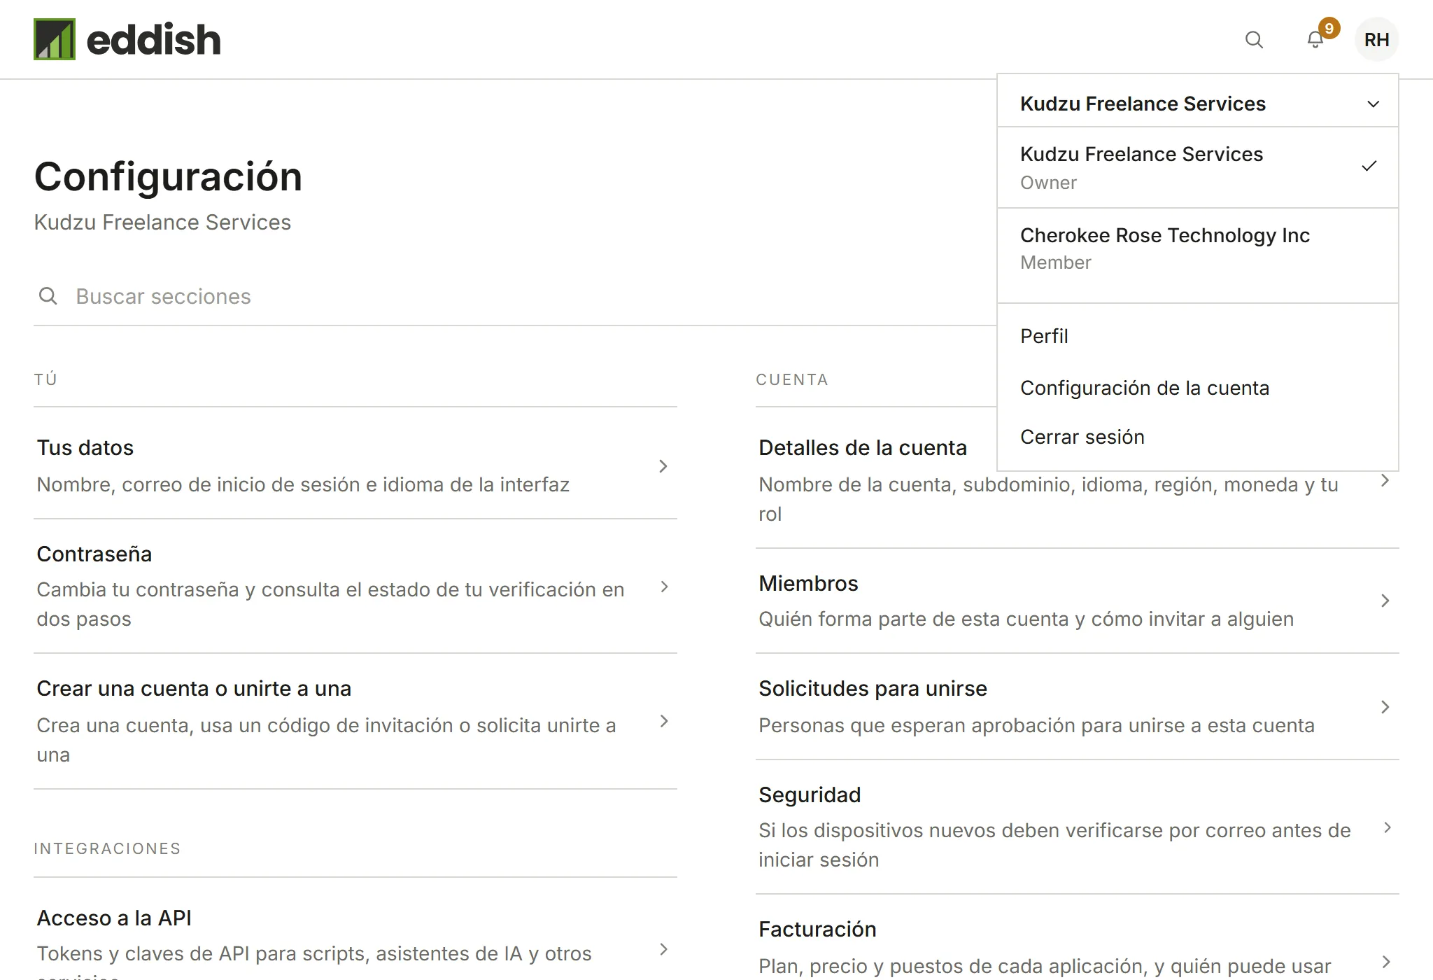
Task: Open the Seguridad settings
Action: pyautogui.click(x=1078, y=827)
